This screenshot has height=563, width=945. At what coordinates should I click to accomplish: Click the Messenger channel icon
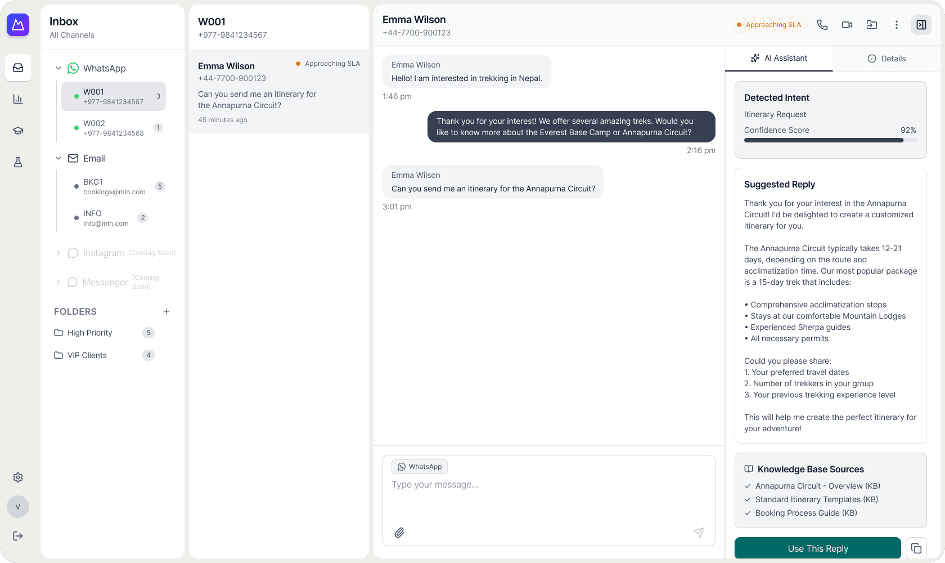73,282
